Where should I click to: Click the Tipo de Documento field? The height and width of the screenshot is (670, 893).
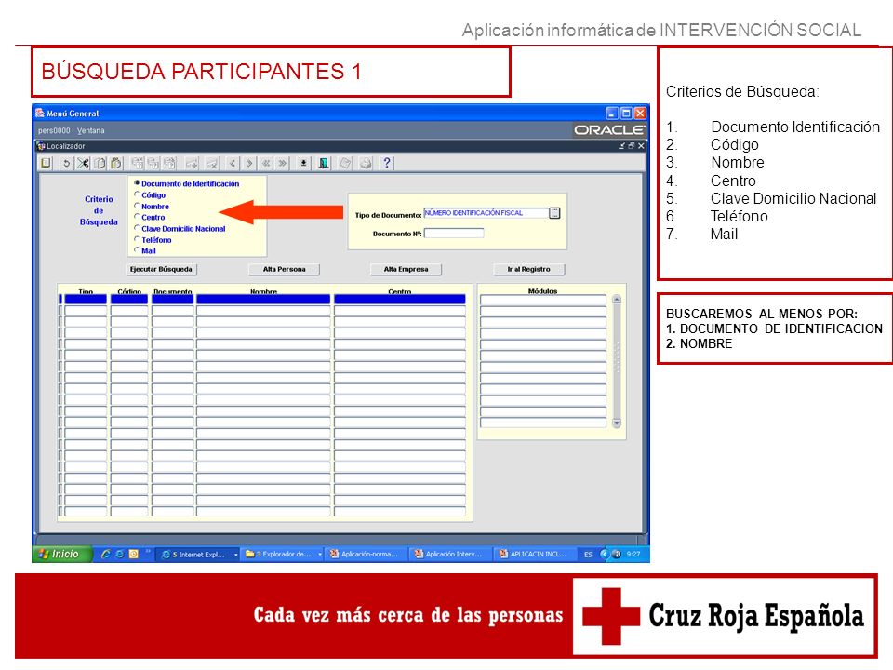486,213
